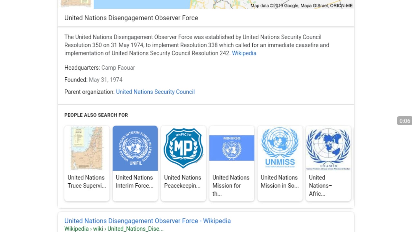This screenshot has width=412, height=232.
Task: Click 'United Nations Peacekeepin...' card label
Action: point(183,181)
